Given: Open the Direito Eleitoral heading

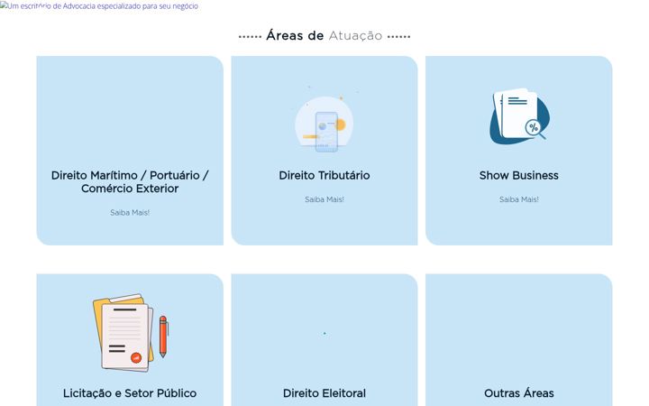Looking at the screenshot, I should pyautogui.click(x=324, y=393).
